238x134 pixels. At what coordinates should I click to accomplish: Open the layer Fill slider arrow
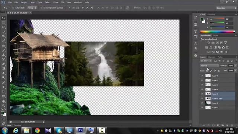[x=235, y=71]
